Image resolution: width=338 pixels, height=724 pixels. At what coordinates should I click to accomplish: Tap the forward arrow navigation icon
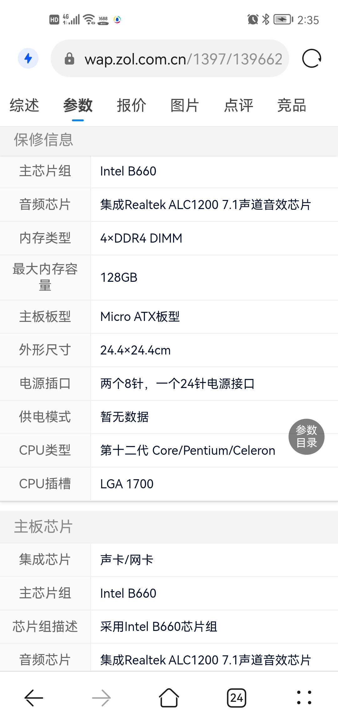tap(101, 698)
